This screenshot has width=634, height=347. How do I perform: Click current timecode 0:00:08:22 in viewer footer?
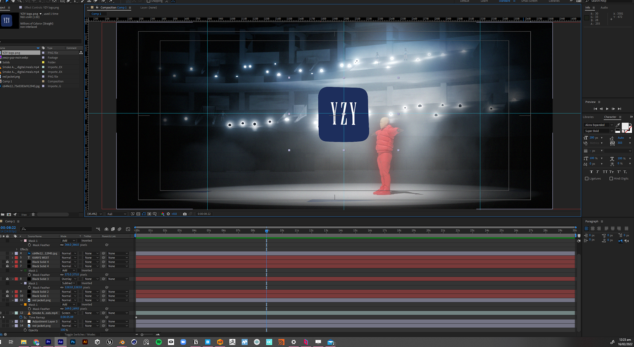[204, 214]
